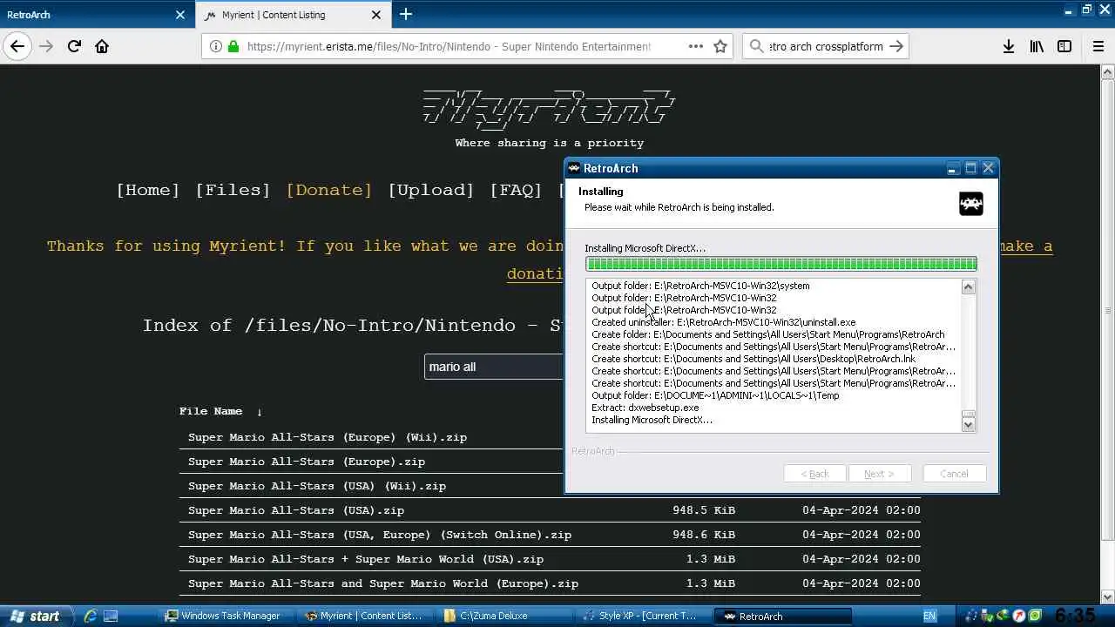Switch to C:\Zuma Deluxe taskbar window
This screenshot has height=627, width=1115.
[x=505, y=616]
